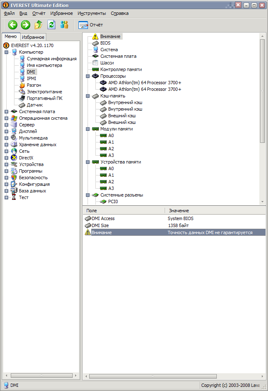Click the Портативный ПК laptop icon
Viewport: 268px width, 391px height.
pyautogui.click(x=22, y=98)
